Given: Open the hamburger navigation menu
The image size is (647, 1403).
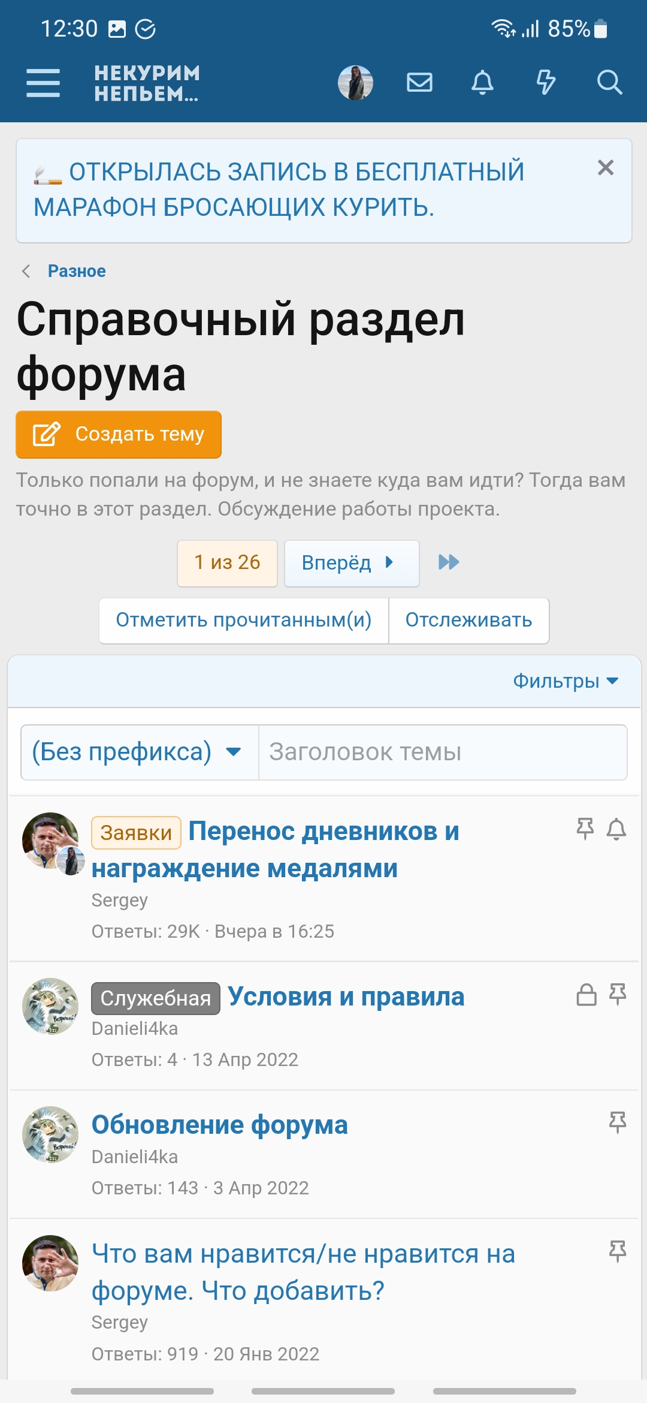Looking at the screenshot, I should (43, 83).
